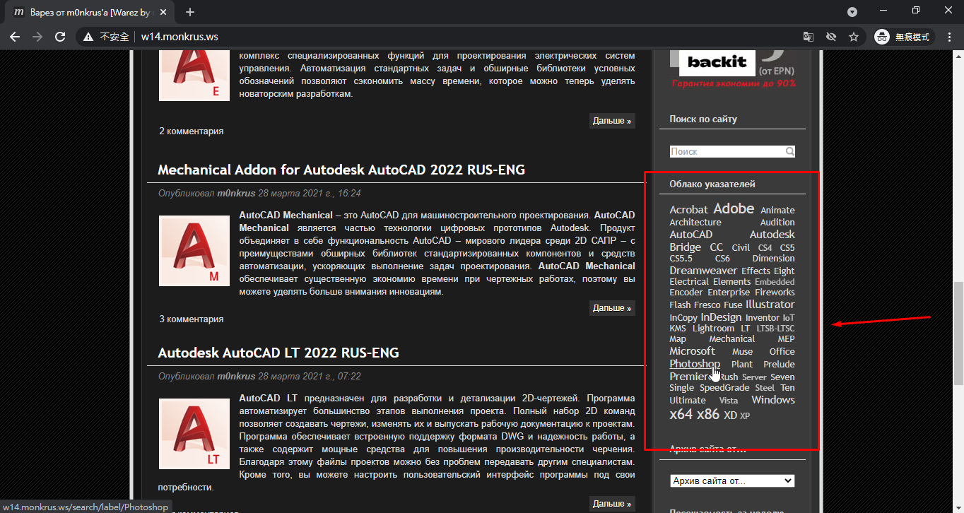Open the Acrobat tag
964x513 pixels.
pyautogui.click(x=688, y=210)
